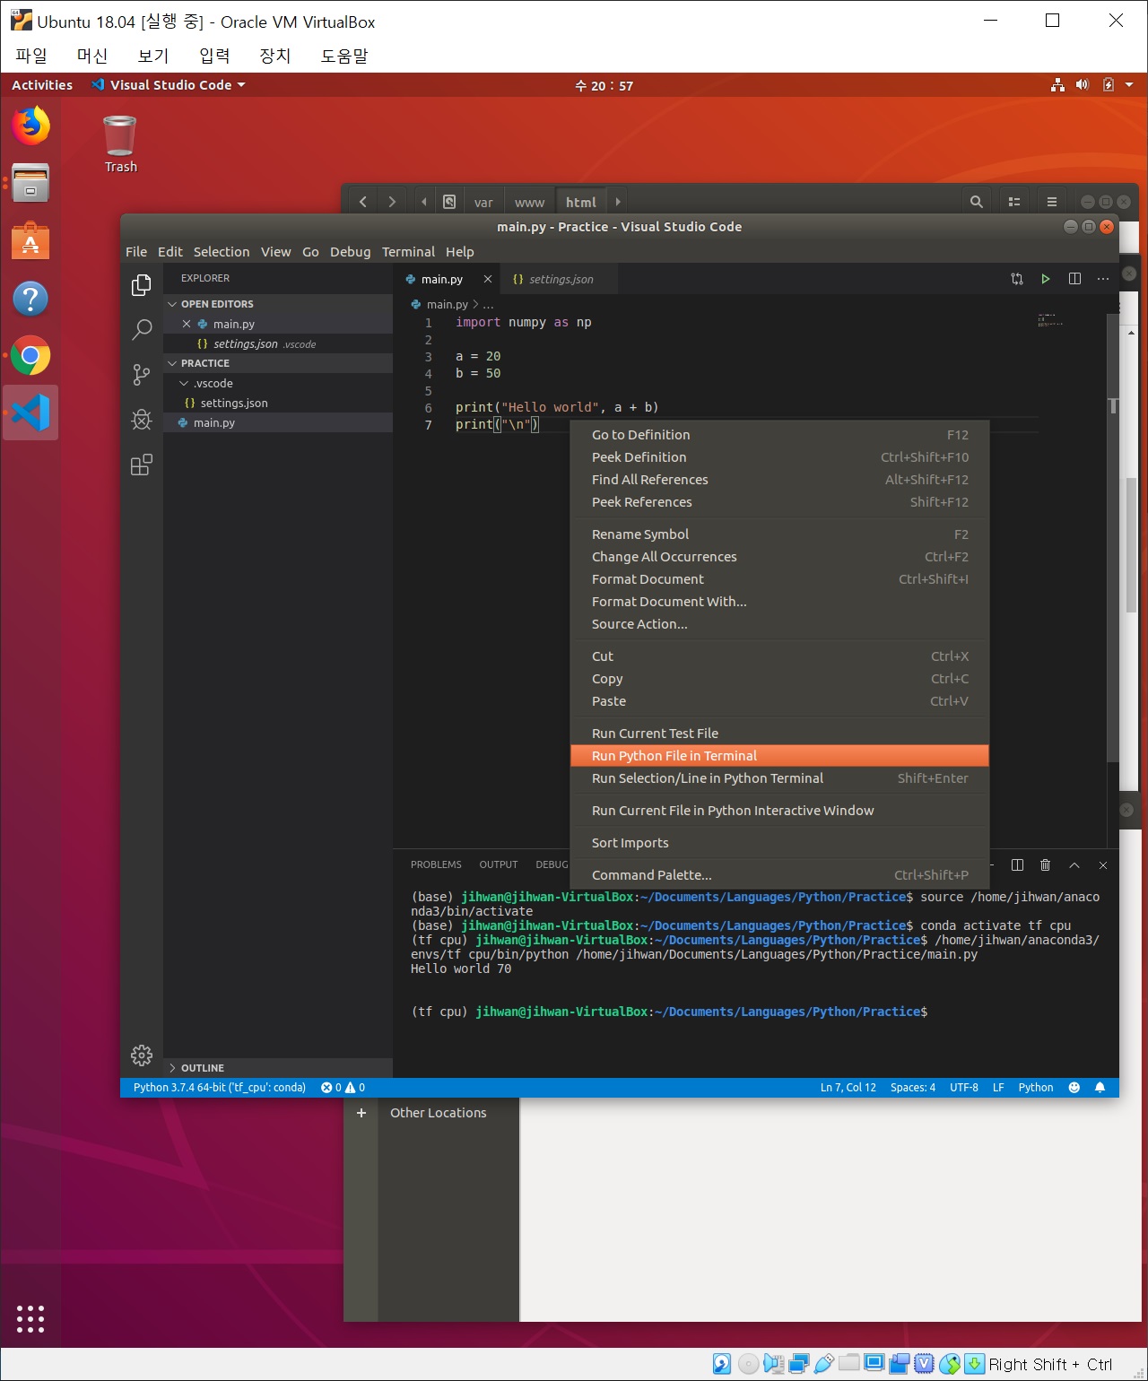1148x1381 pixels.
Task: Open the Split Editor icon
Action: click(x=1074, y=279)
